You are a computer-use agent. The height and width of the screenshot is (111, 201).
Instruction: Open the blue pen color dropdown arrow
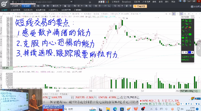[x=192, y=52]
